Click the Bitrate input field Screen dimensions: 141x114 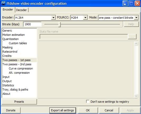click(32, 24)
